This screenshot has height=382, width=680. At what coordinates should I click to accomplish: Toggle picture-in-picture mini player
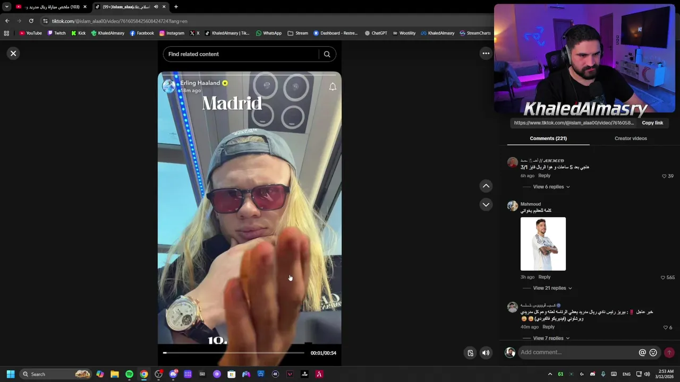(470, 353)
